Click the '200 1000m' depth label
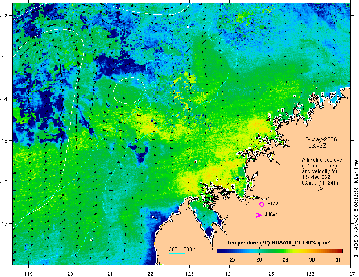The image size is (359, 277). (x=182, y=249)
